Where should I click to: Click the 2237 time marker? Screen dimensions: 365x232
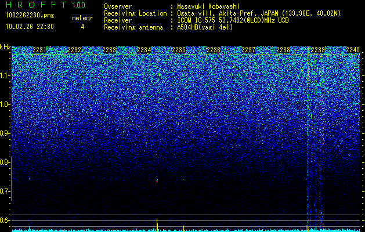click(248, 50)
